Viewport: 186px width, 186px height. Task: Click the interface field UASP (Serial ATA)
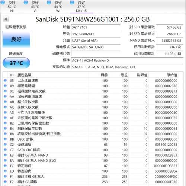[96, 41]
